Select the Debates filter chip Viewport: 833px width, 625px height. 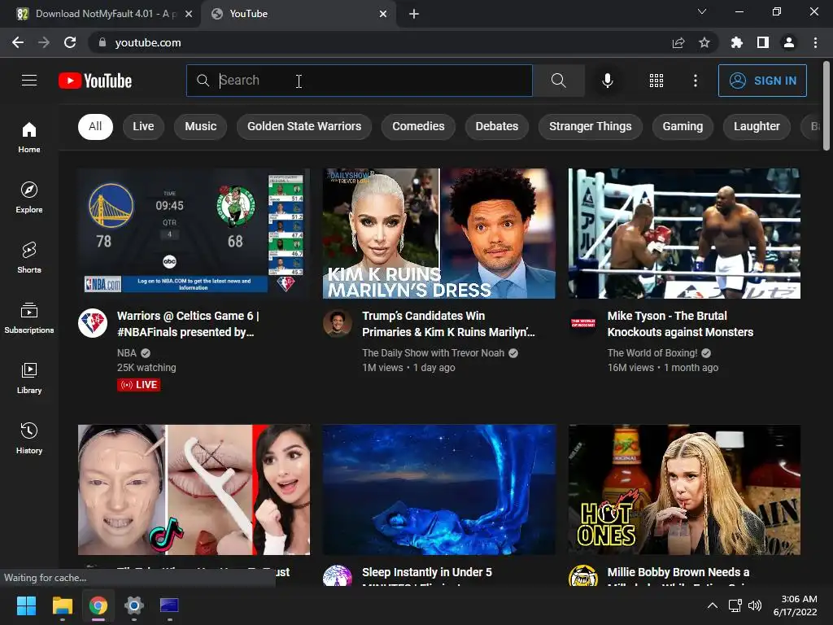[x=497, y=126]
